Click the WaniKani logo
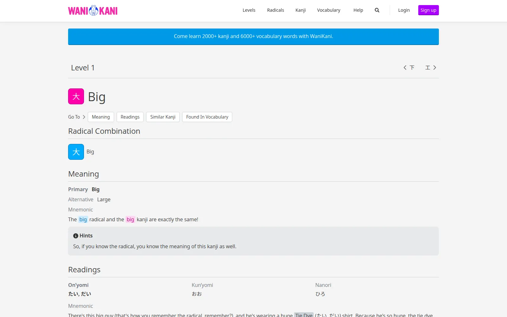 (x=93, y=10)
